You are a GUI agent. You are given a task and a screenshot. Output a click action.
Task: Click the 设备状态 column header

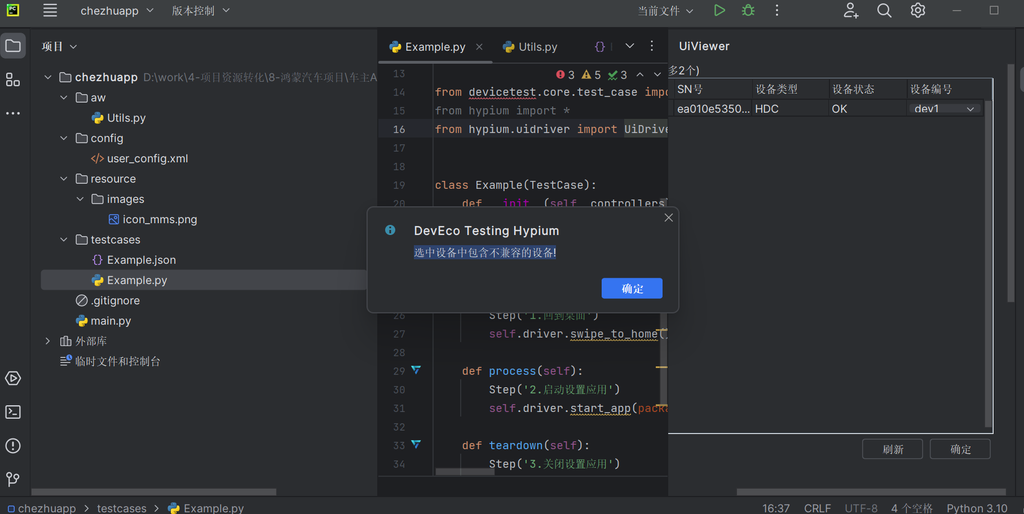click(867, 89)
